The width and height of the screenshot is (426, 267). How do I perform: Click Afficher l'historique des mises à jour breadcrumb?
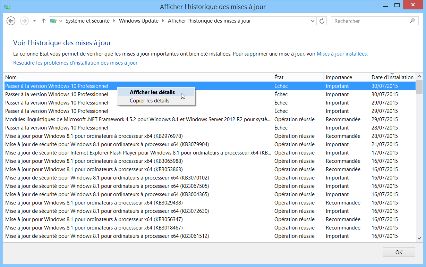(x=209, y=21)
